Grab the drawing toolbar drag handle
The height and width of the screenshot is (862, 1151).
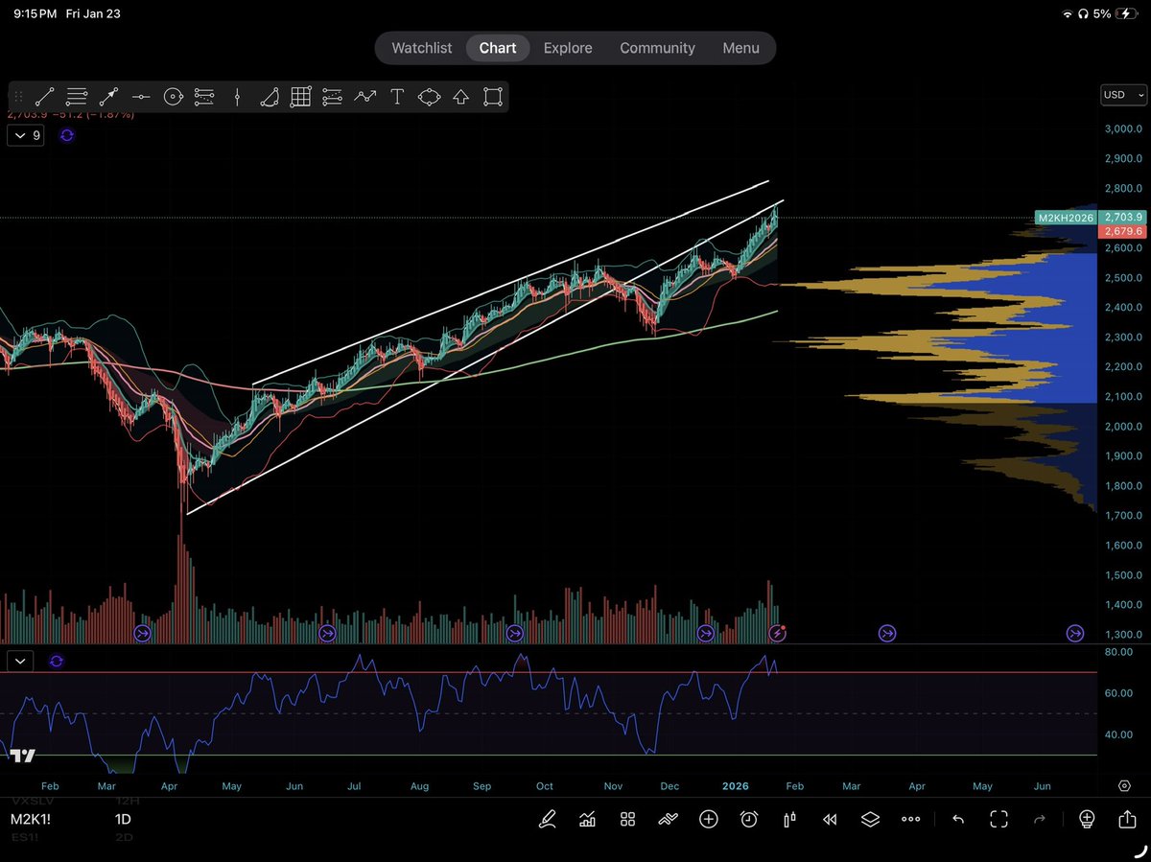click(19, 96)
